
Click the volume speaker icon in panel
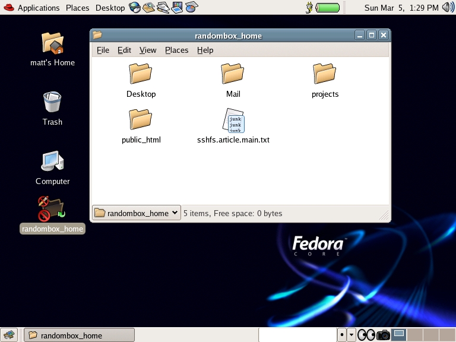[x=448, y=8]
